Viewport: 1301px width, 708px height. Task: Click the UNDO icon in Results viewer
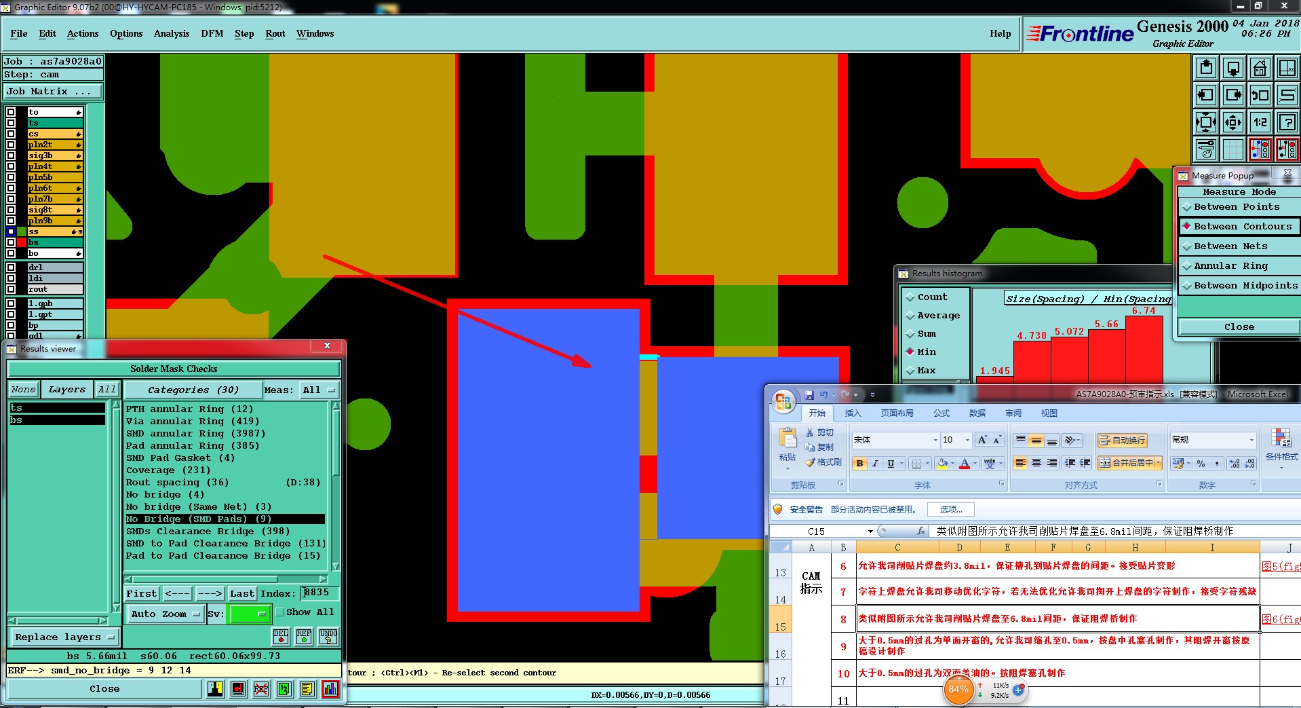pyautogui.click(x=328, y=636)
